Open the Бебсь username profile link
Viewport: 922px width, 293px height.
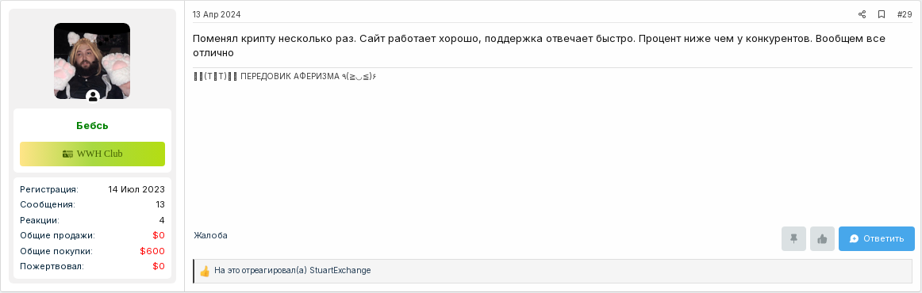click(92, 126)
